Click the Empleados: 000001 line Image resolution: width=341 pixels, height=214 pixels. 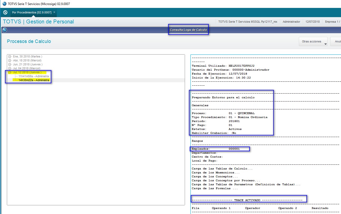point(216,149)
